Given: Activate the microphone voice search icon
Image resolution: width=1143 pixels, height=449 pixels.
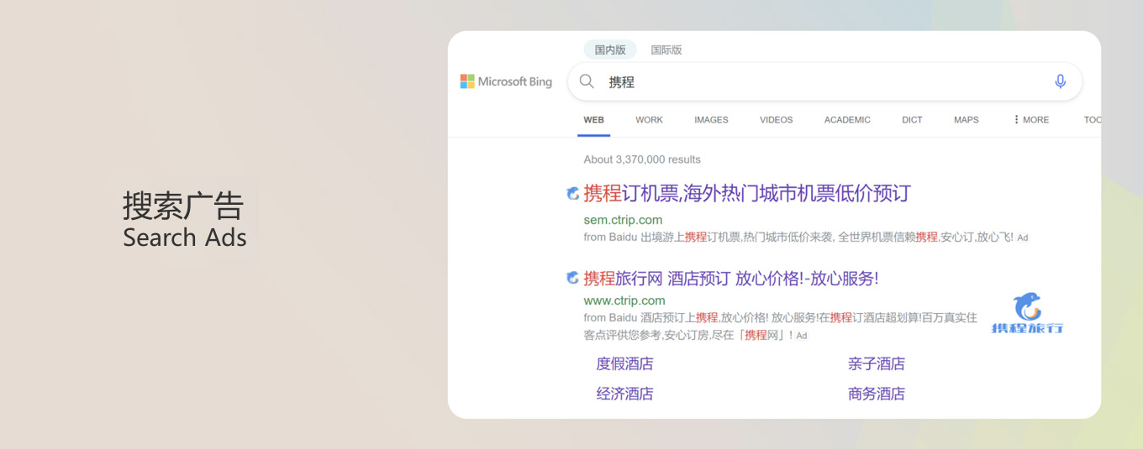Looking at the screenshot, I should pyautogui.click(x=1060, y=81).
